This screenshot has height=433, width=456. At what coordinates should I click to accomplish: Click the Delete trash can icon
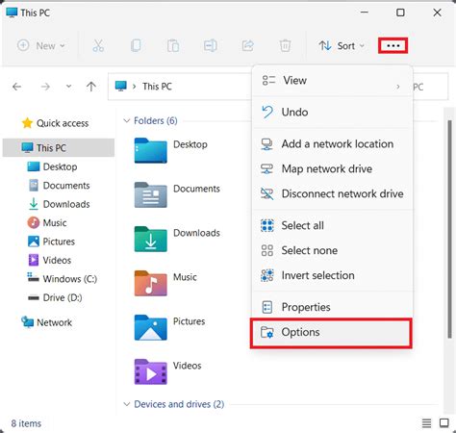pos(285,45)
